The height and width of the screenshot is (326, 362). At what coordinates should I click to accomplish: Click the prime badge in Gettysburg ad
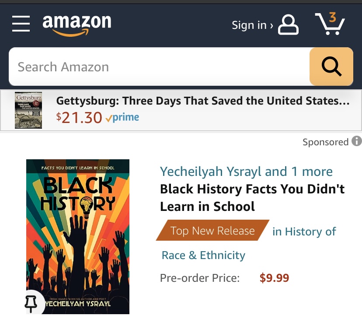(123, 117)
